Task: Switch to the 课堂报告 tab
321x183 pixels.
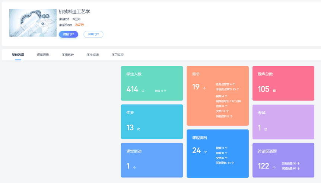Action: pyautogui.click(x=43, y=55)
